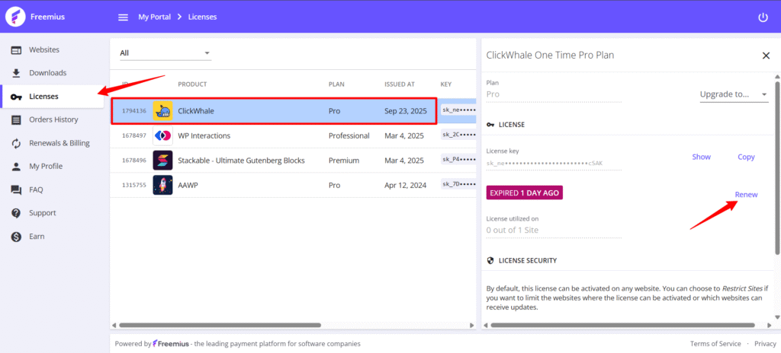Click the power/logout icon

coord(763,17)
